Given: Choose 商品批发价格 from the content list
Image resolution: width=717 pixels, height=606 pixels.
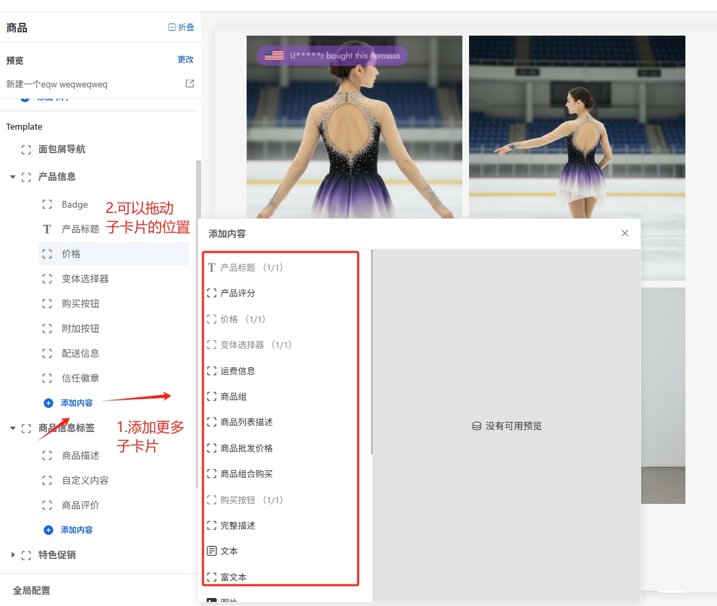Looking at the screenshot, I should pos(246,448).
